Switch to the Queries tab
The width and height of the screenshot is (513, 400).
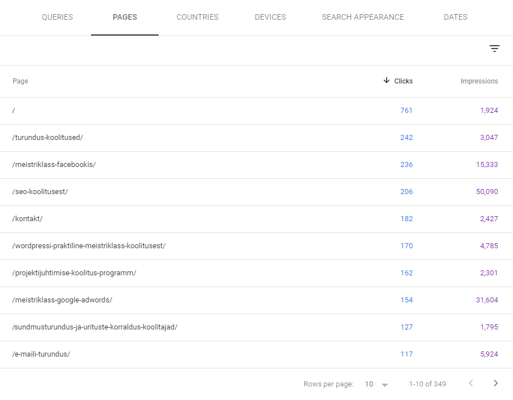57,17
